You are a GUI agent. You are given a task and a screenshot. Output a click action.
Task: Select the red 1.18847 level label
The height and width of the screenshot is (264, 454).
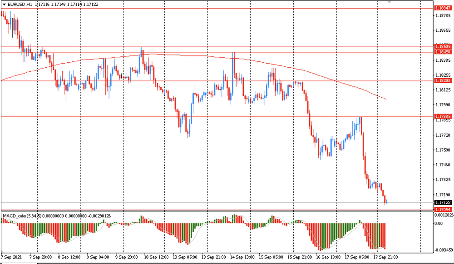click(x=443, y=8)
